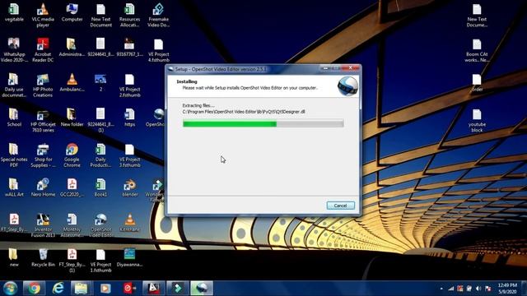This screenshot has height=296, width=527.
Task: Select the VE Project 4.fsthumb file
Action: click(x=159, y=50)
